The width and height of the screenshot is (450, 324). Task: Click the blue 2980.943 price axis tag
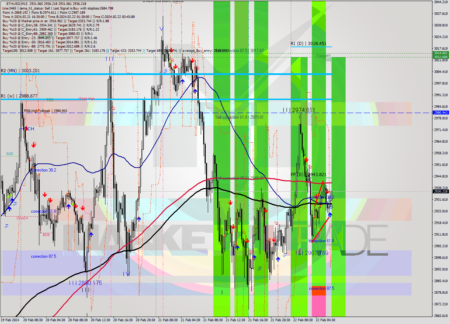(441, 113)
